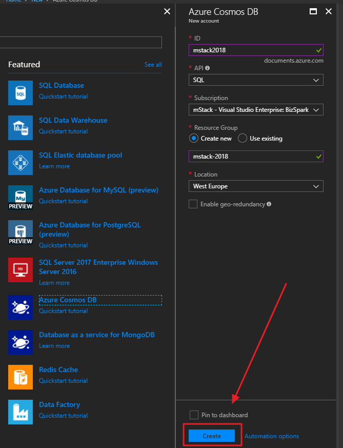The image size is (343, 448).
Task: Click the MongoDB database service icon
Action: pyautogui.click(x=21, y=342)
